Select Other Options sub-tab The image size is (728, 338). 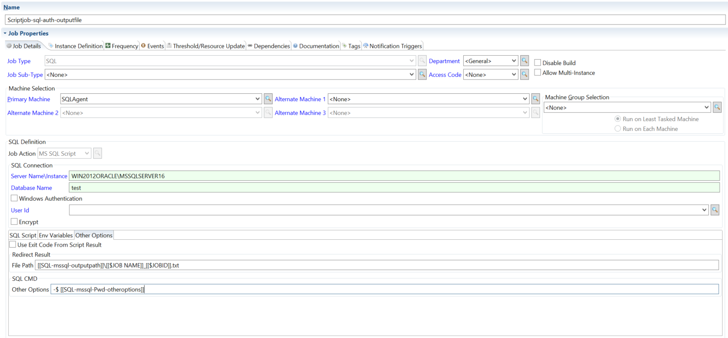pos(94,235)
